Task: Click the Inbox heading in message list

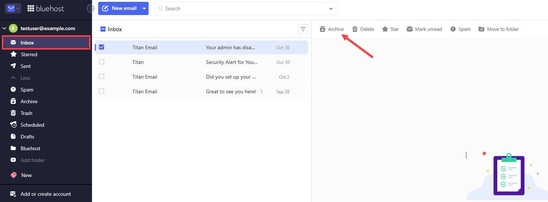Action: click(x=115, y=29)
